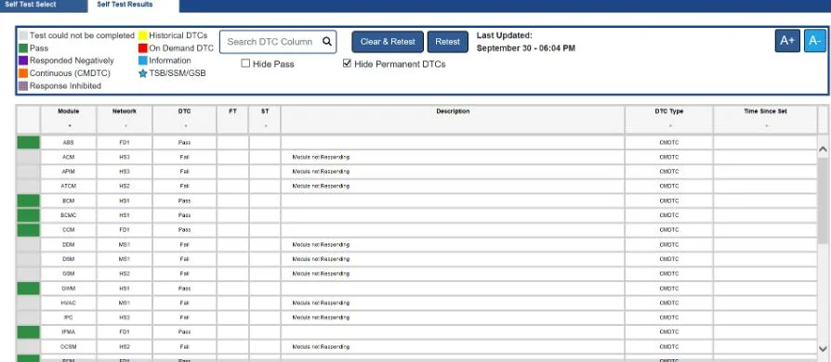Decrease font size with A- button
831x362 pixels.
pos(814,41)
